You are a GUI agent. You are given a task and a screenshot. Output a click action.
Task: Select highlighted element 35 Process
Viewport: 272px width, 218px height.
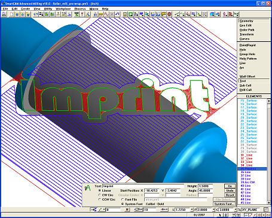click(252, 169)
